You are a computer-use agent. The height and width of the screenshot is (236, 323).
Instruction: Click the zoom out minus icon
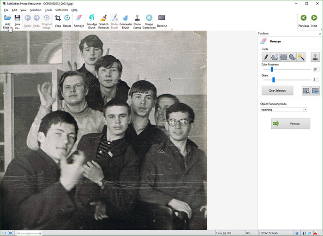click(19, 234)
